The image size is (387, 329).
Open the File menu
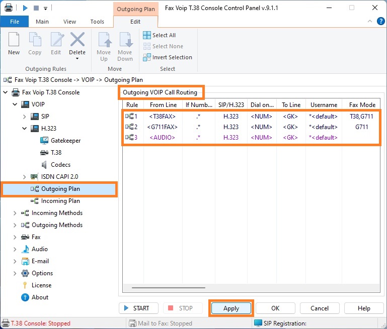15,22
